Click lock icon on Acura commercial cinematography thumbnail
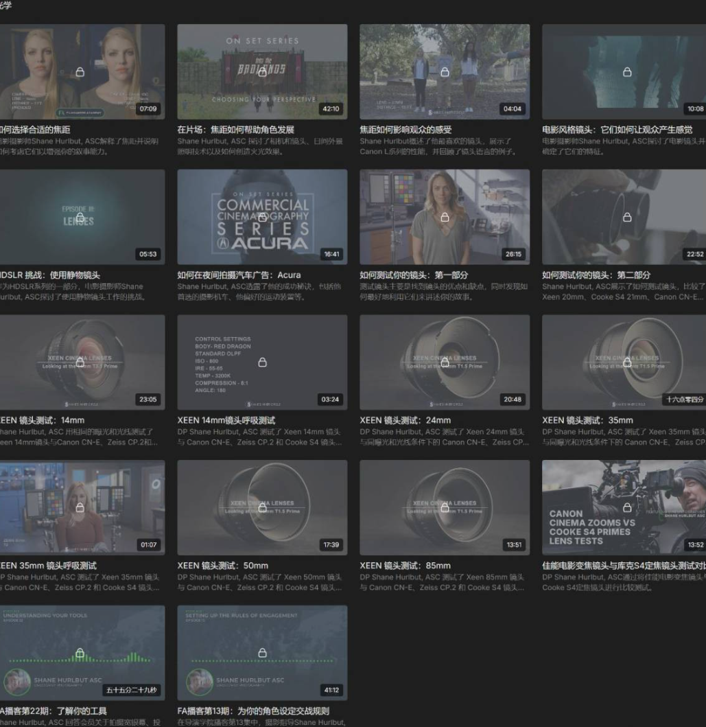Viewport: 706px width, 727px height. click(262, 218)
